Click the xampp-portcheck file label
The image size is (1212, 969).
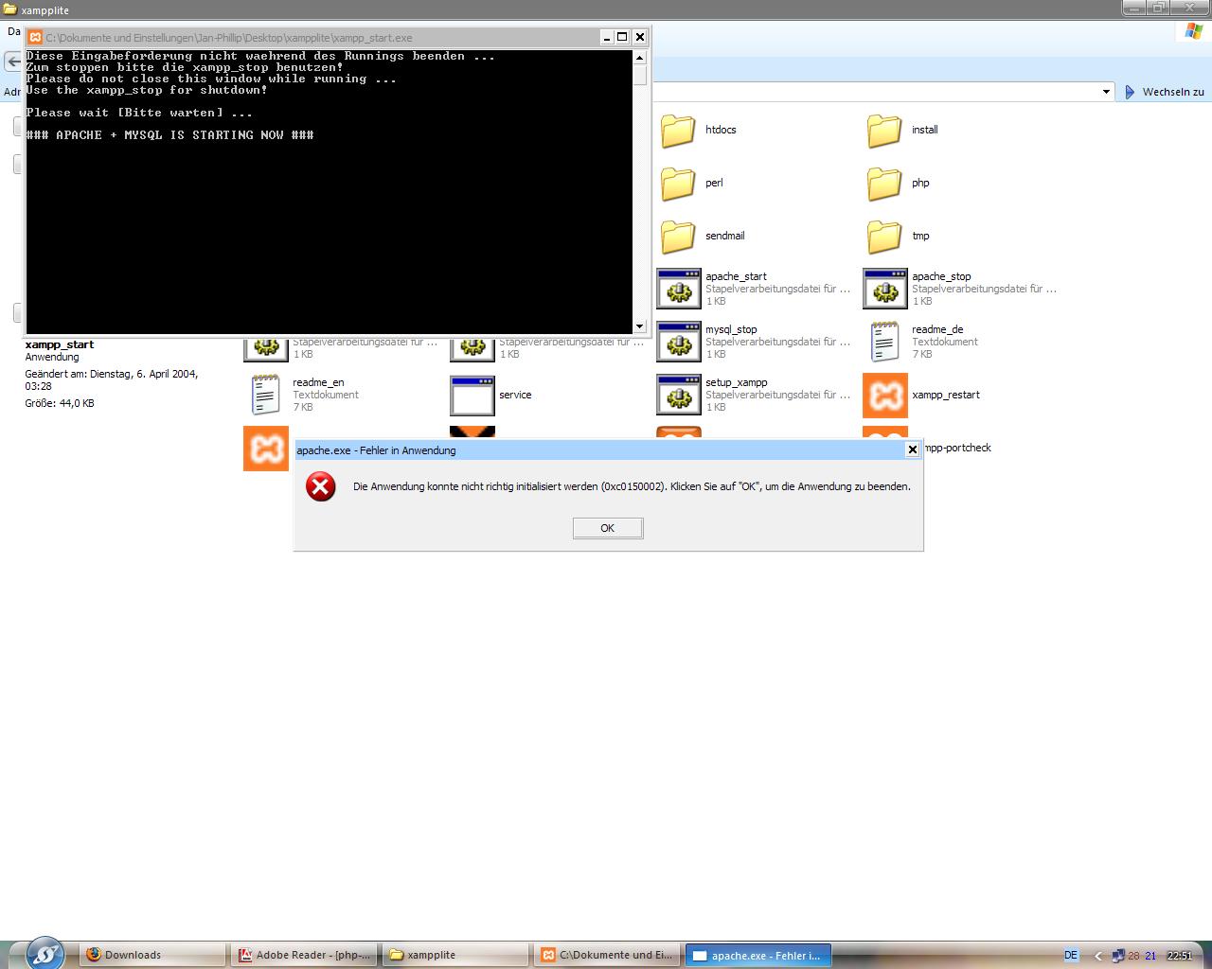(956, 448)
